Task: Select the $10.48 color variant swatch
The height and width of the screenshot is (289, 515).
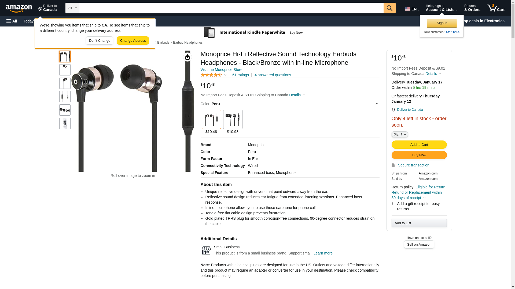Action: coord(211,119)
